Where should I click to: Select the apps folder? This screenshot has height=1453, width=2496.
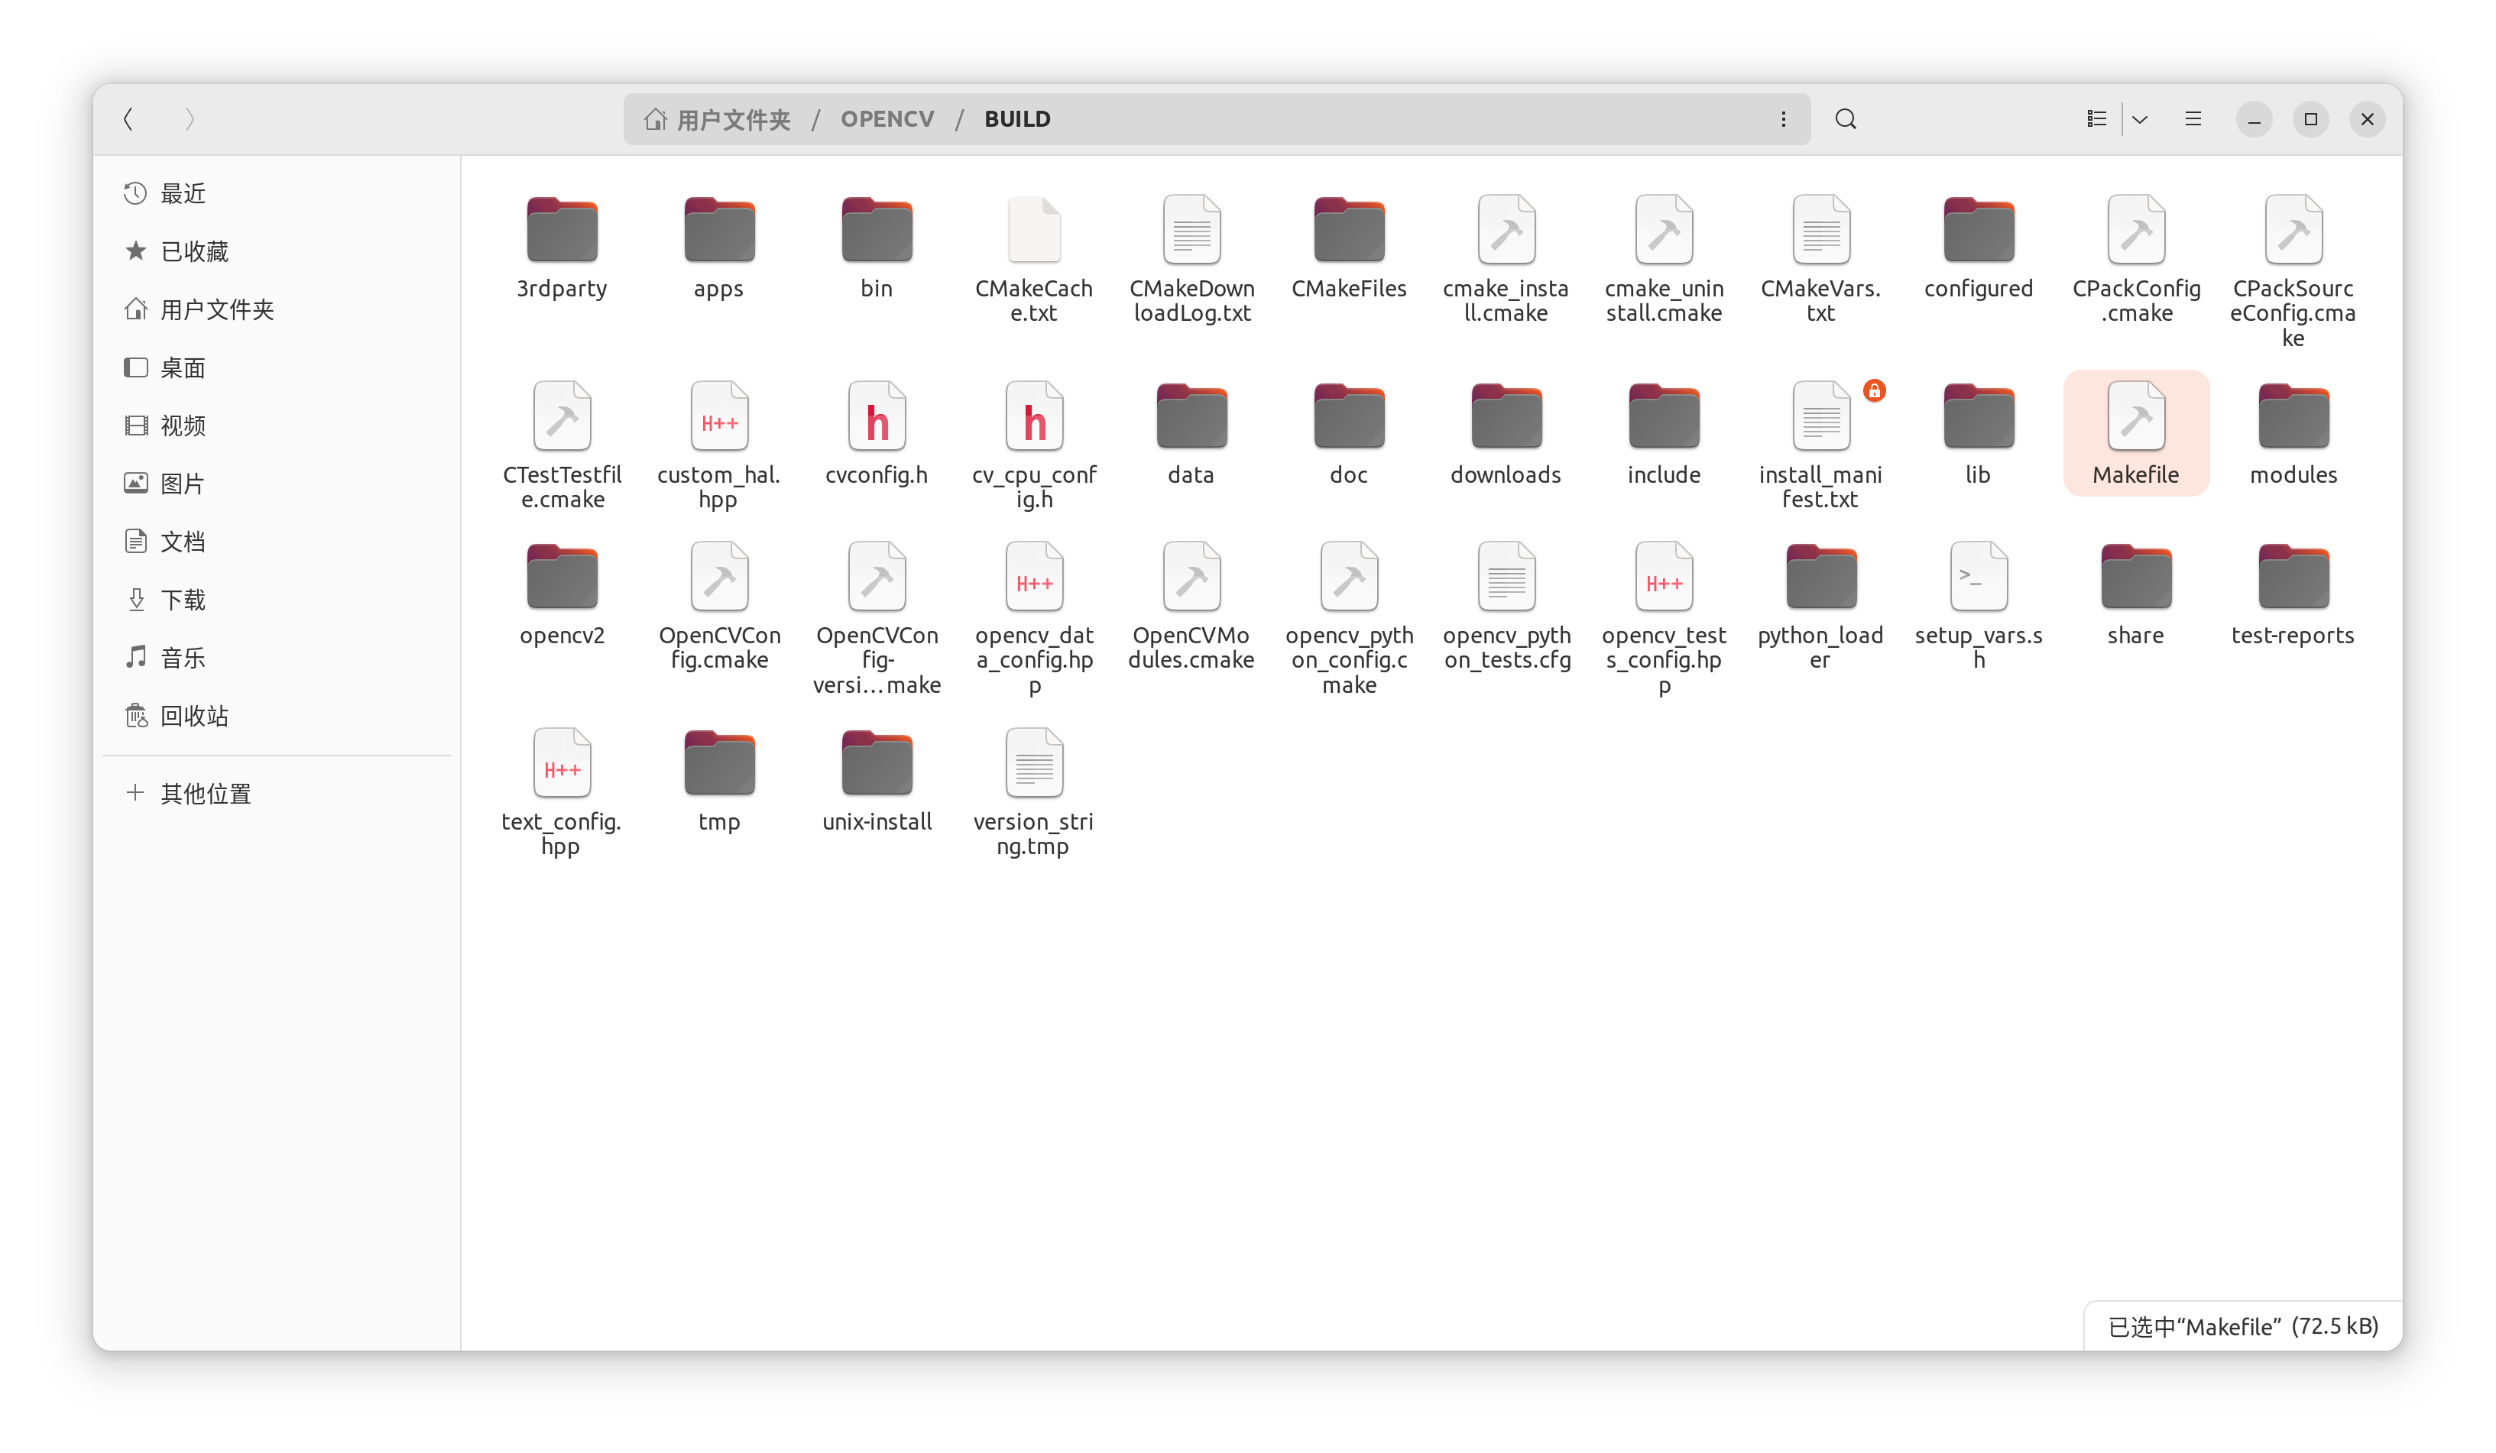pyautogui.click(x=719, y=248)
